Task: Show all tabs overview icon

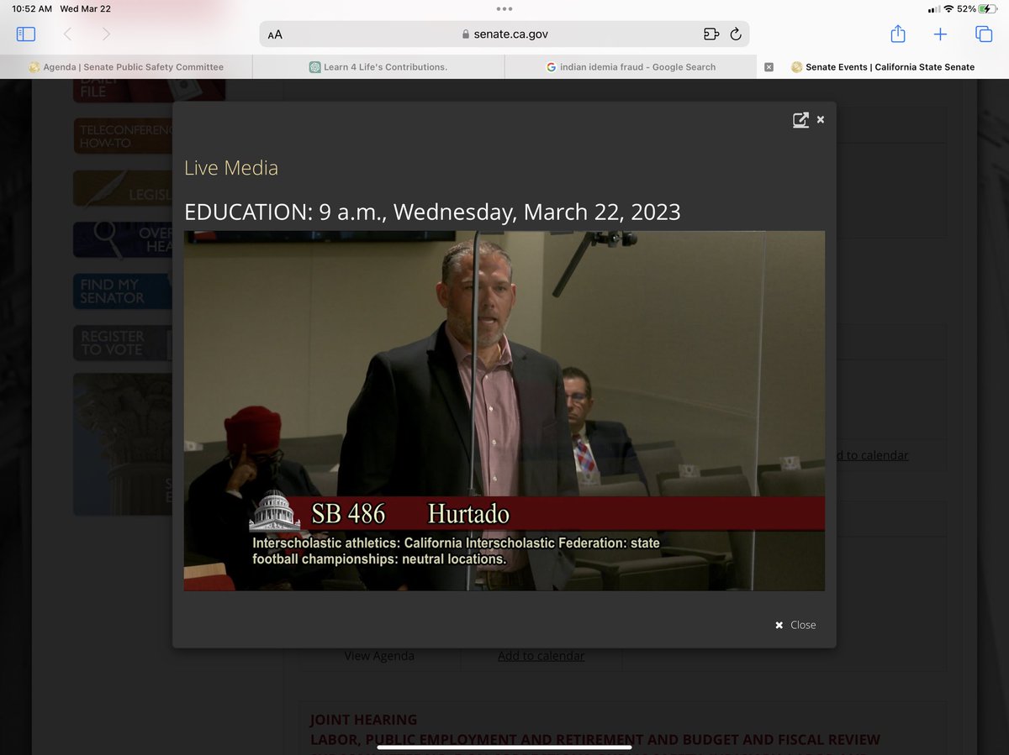Action: click(983, 34)
